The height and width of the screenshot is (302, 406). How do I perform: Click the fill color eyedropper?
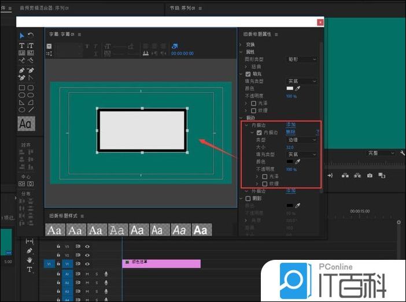point(298,89)
